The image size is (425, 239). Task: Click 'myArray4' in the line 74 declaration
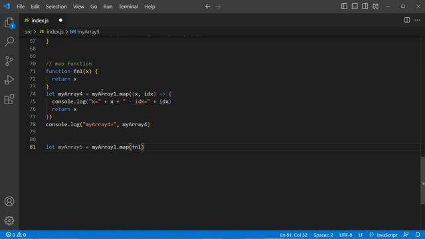[70, 94]
